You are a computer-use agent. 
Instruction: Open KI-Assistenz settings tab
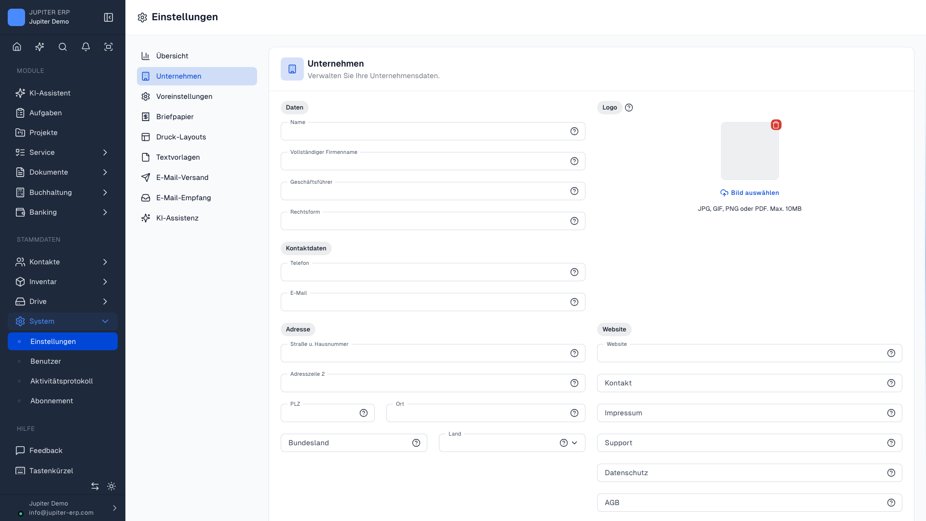[x=197, y=218]
